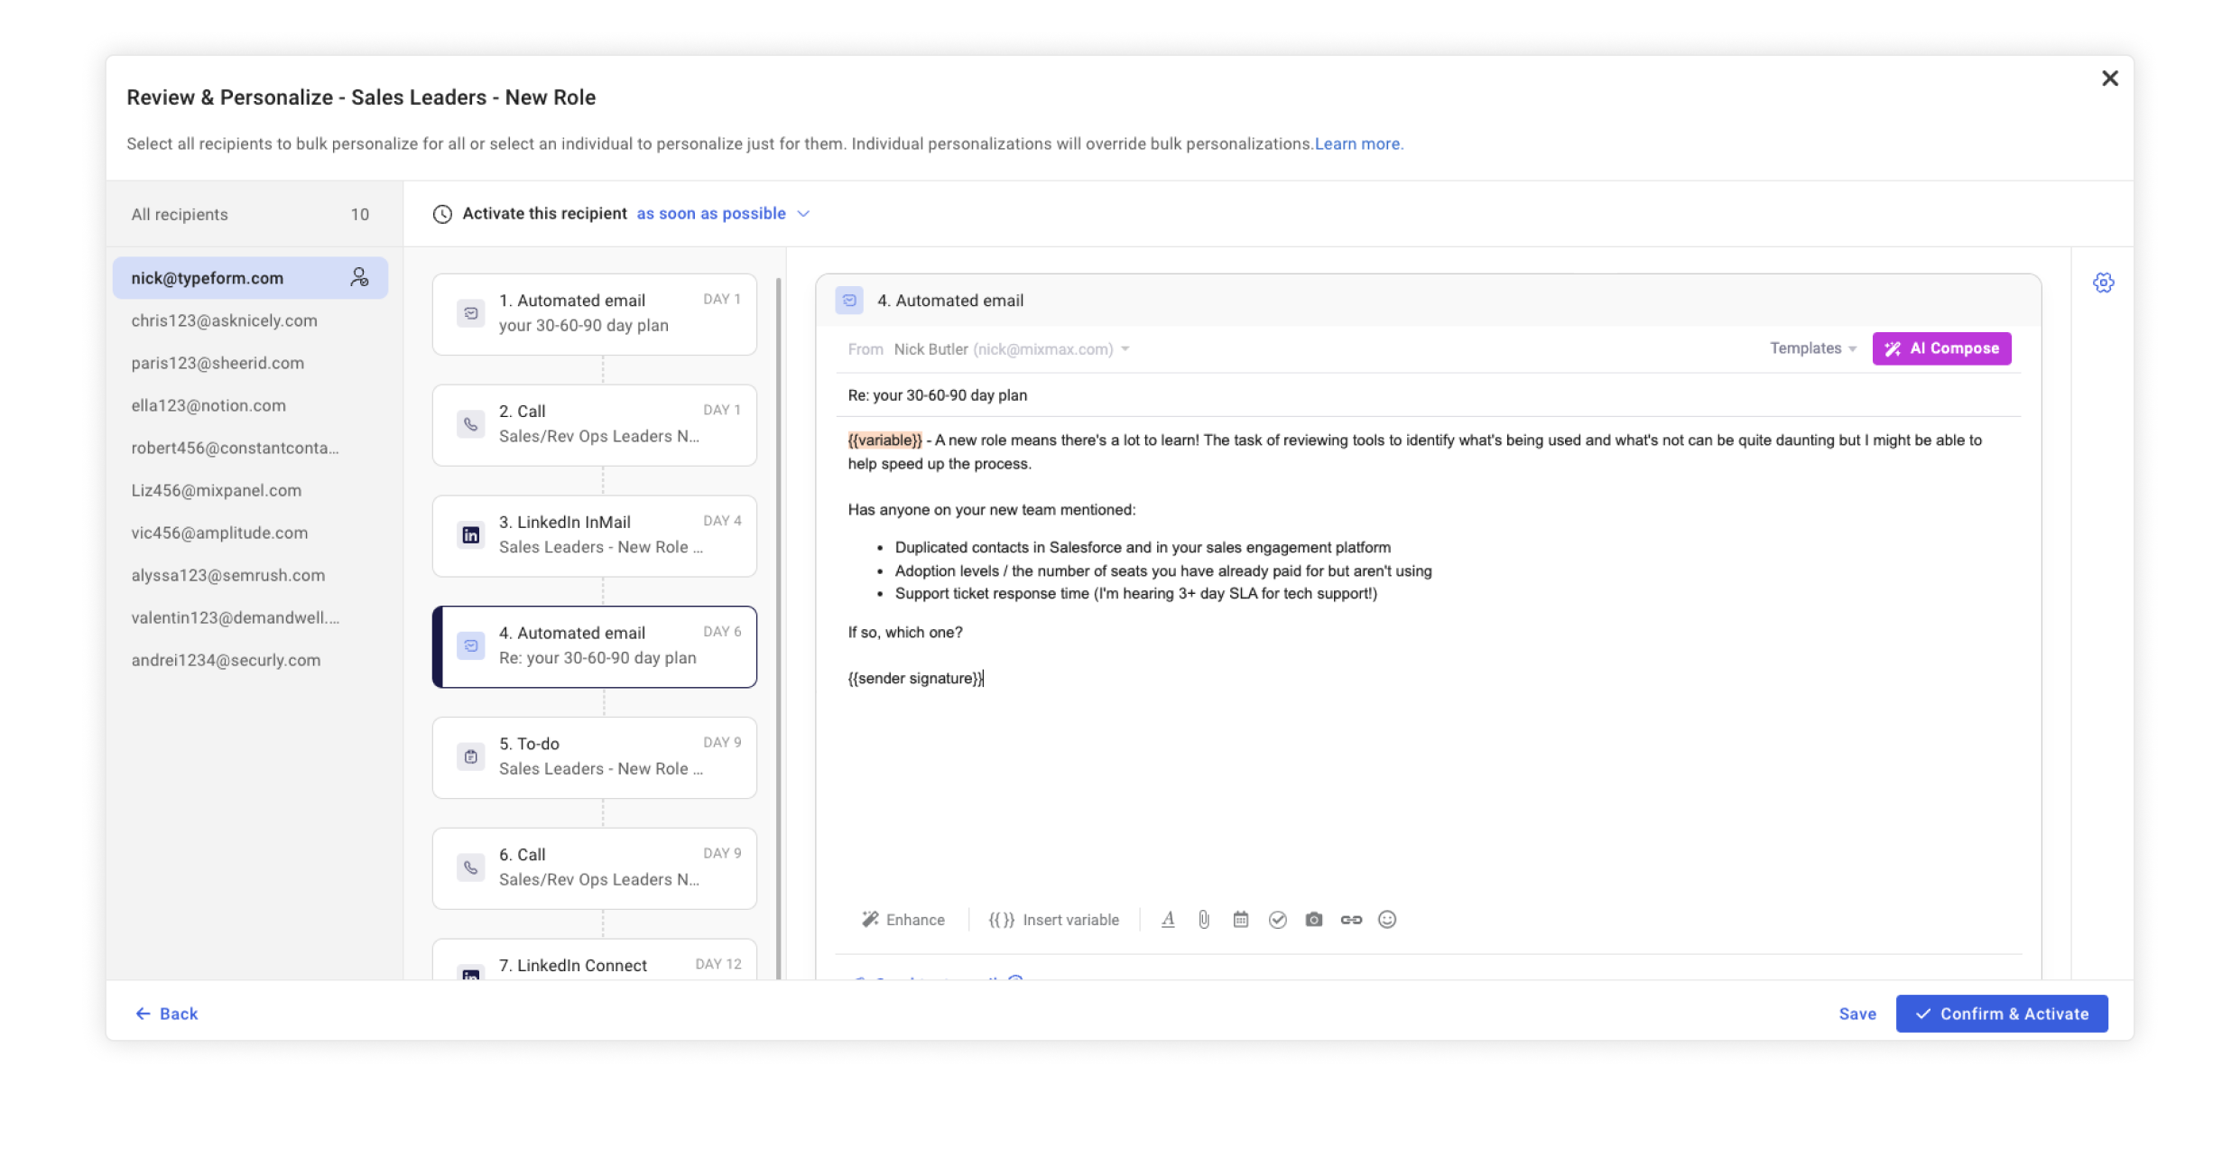
Task: Open the Templates dropdown
Action: click(x=1811, y=348)
